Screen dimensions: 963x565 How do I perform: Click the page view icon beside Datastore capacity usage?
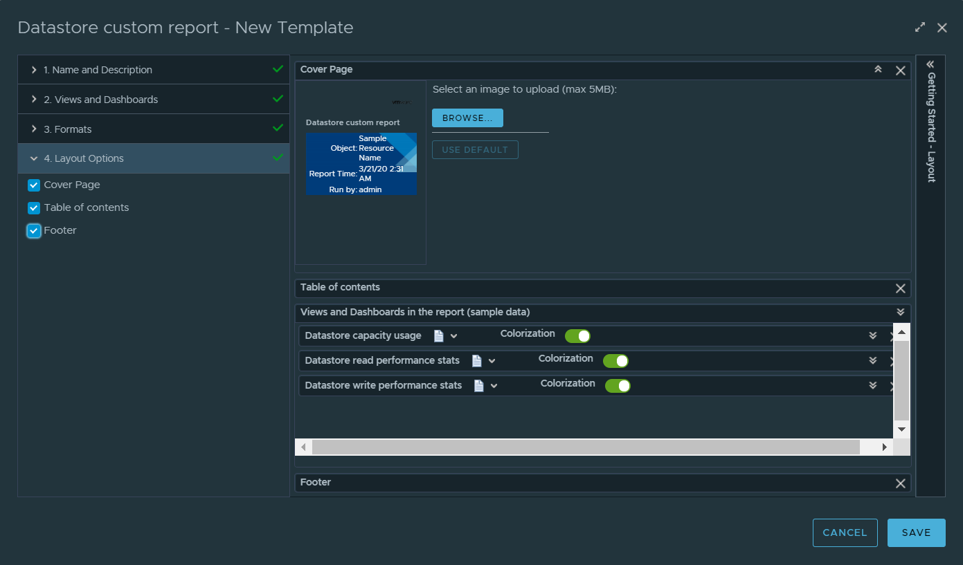(440, 335)
